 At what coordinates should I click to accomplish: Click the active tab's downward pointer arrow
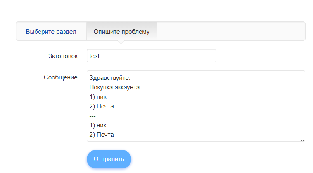click(x=121, y=42)
